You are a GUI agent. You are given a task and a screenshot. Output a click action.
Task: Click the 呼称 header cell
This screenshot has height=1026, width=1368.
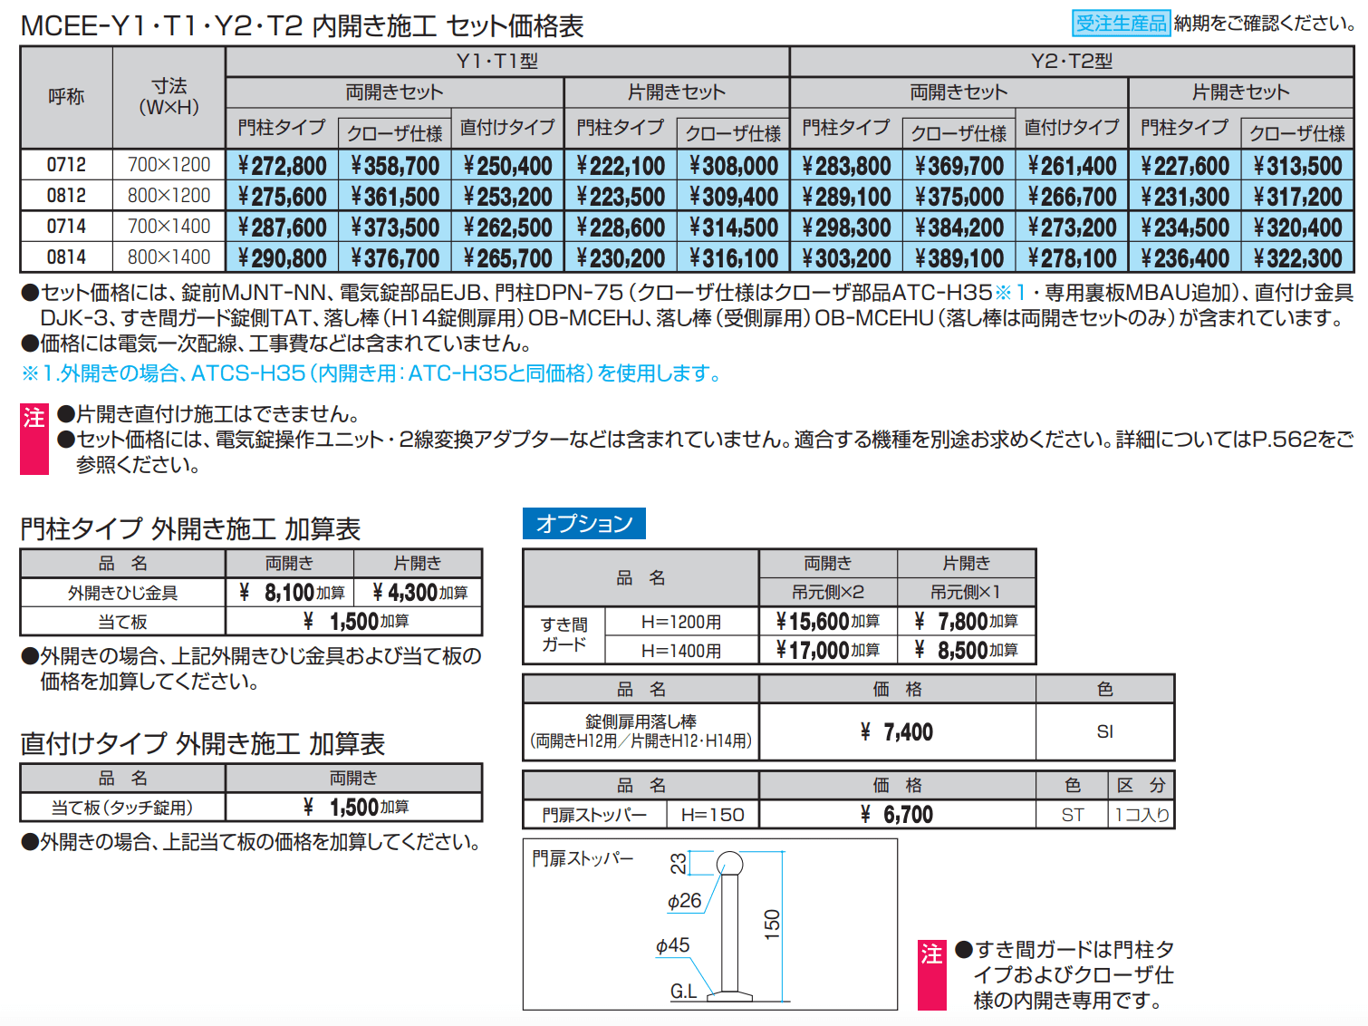(67, 97)
